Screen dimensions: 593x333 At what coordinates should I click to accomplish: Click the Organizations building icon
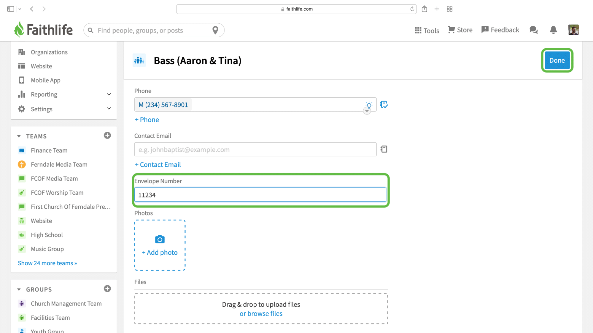click(x=22, y=52)
